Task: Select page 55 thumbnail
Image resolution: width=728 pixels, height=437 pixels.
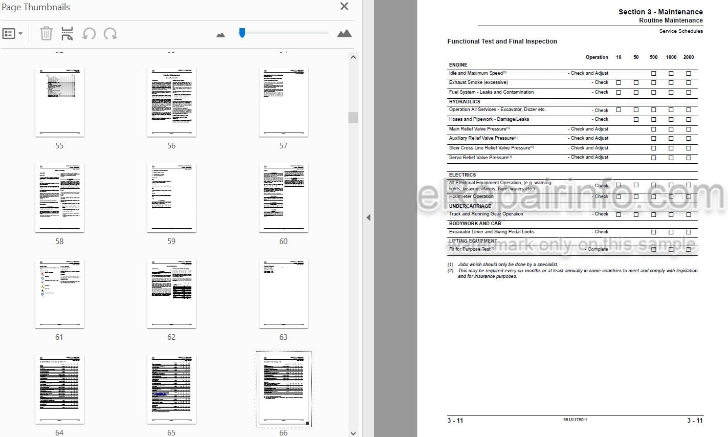Action: pyautogui.click(x=59, y=102)
